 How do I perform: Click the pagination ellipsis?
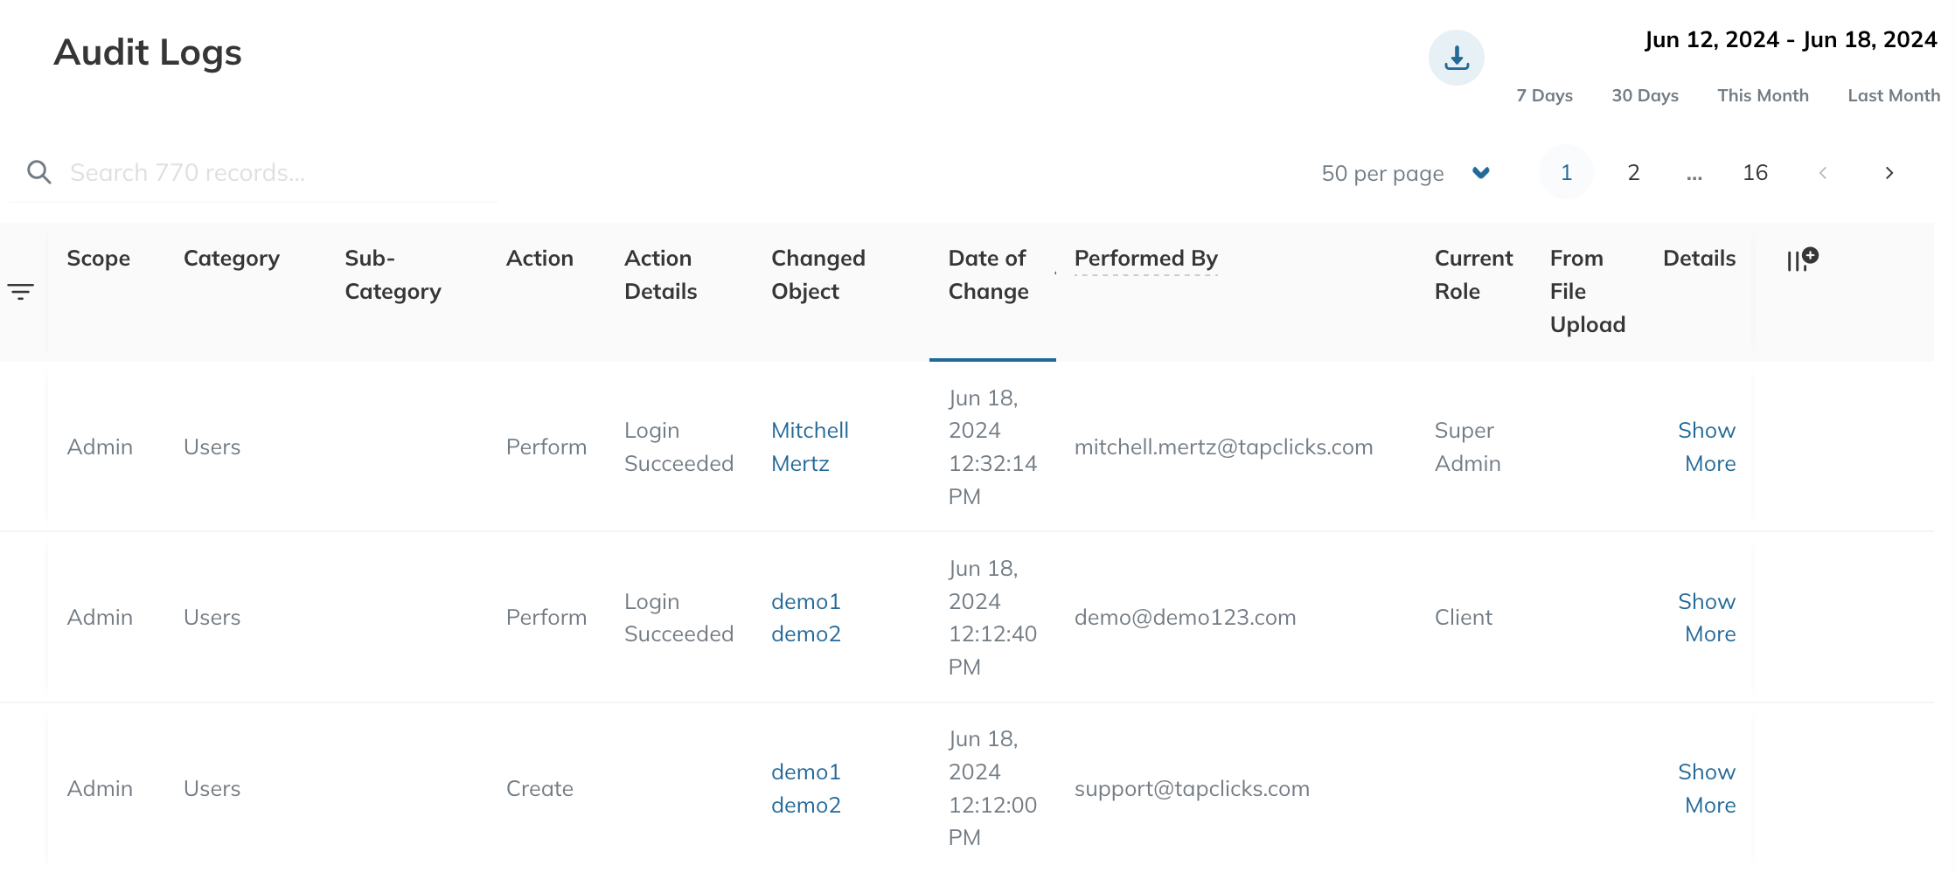coord(1694,173)
